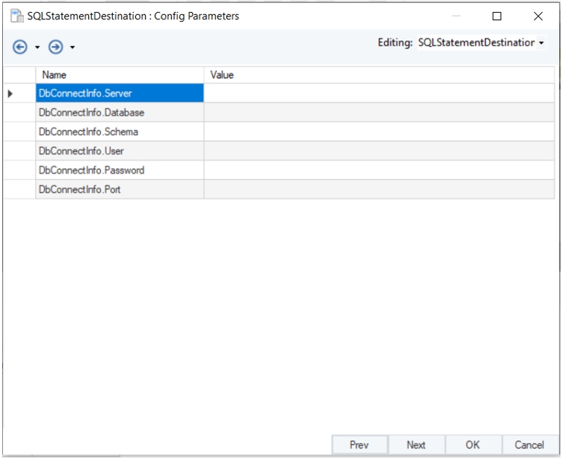Open the back arrow history dropdown
562x459 pixels.
pyautogui.click(x=37, y=48)
